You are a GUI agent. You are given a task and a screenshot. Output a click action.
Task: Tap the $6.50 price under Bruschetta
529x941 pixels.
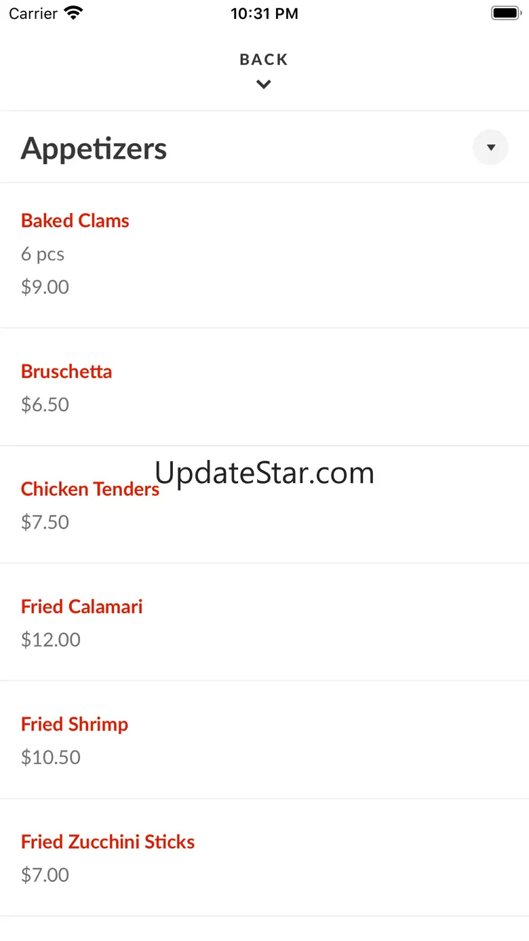(45, 404)
